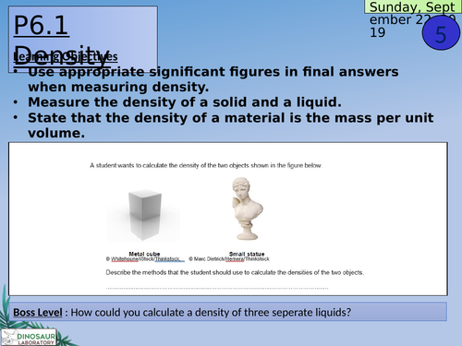Click the bullet 'State that the density of a material'

[x=230, y=125]
